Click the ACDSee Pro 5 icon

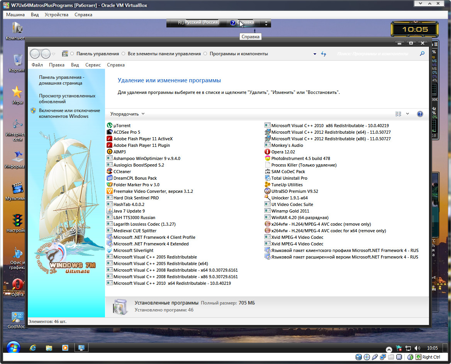coord(109,132)
